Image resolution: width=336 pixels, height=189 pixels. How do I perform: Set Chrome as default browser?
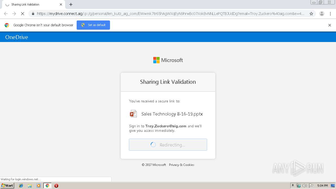point(93,25)
